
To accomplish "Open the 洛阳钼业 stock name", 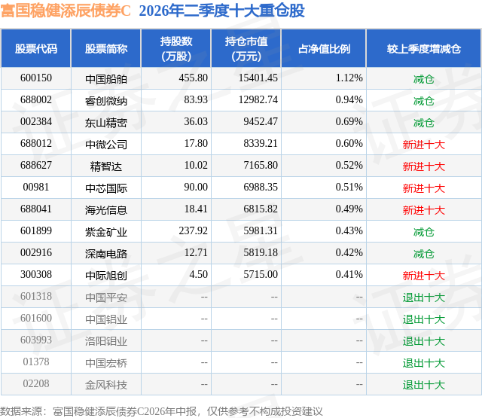I will (x=106, y=341).
